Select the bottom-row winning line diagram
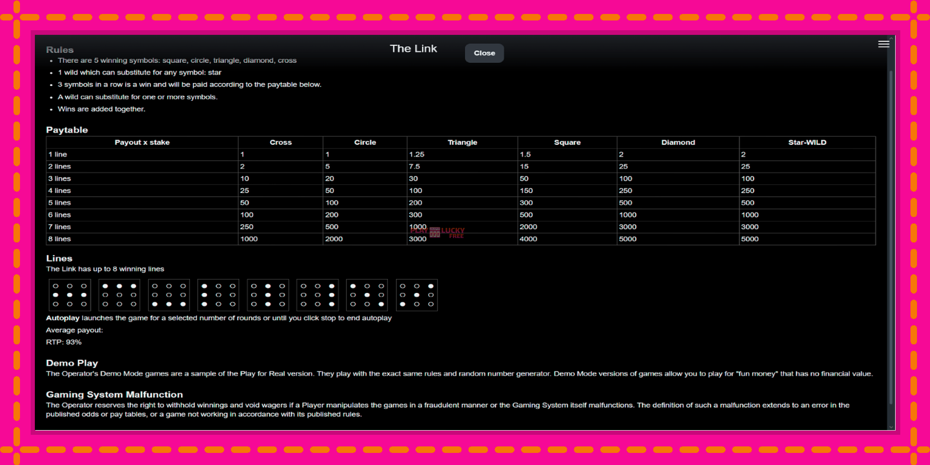The image size is (930, 465). click(169, 295)
